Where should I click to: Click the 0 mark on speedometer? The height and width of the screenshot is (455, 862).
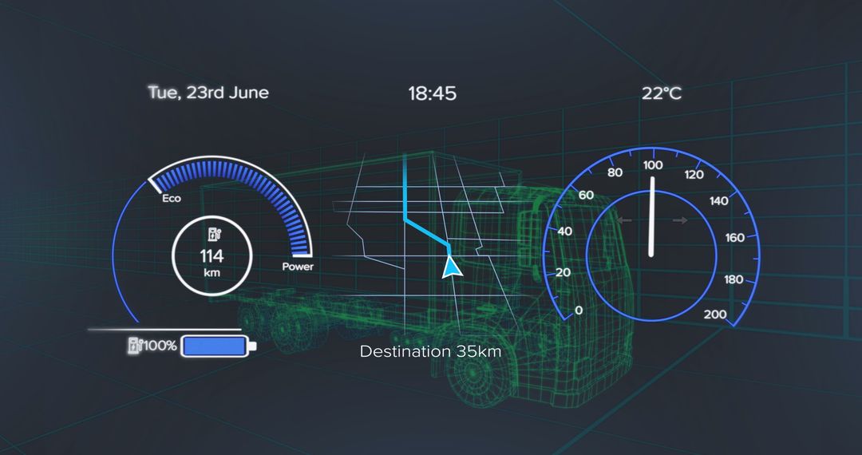click(x=579, y=311)
